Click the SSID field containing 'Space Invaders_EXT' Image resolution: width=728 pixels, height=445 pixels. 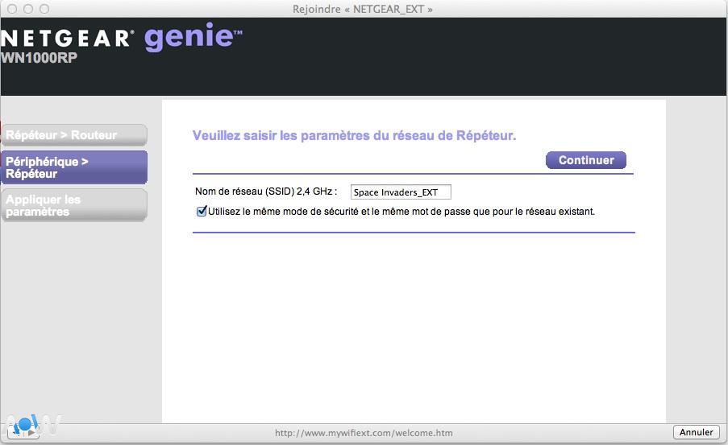pyautogui.click(x=401, y=192)
